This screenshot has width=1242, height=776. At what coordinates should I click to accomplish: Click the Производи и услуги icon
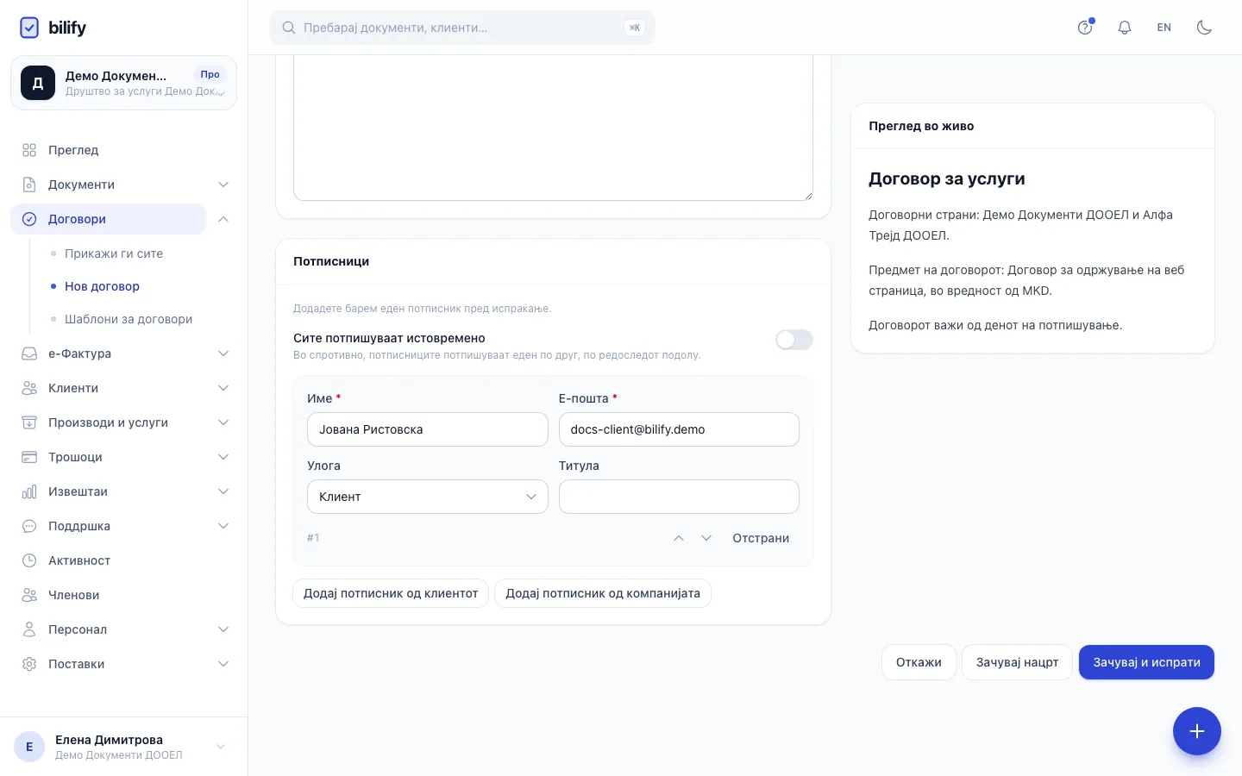coord(29,422)
